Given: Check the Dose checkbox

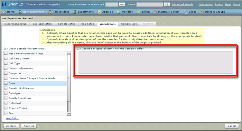Looking at the screenshot, I should tap(6, 83).
